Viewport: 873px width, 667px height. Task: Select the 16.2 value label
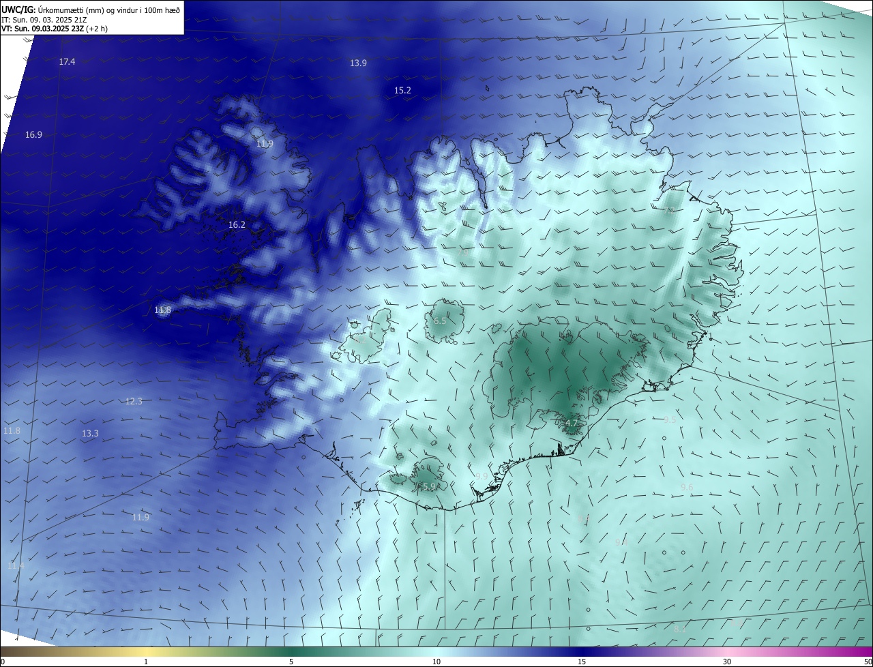click(x=237, y=225)
